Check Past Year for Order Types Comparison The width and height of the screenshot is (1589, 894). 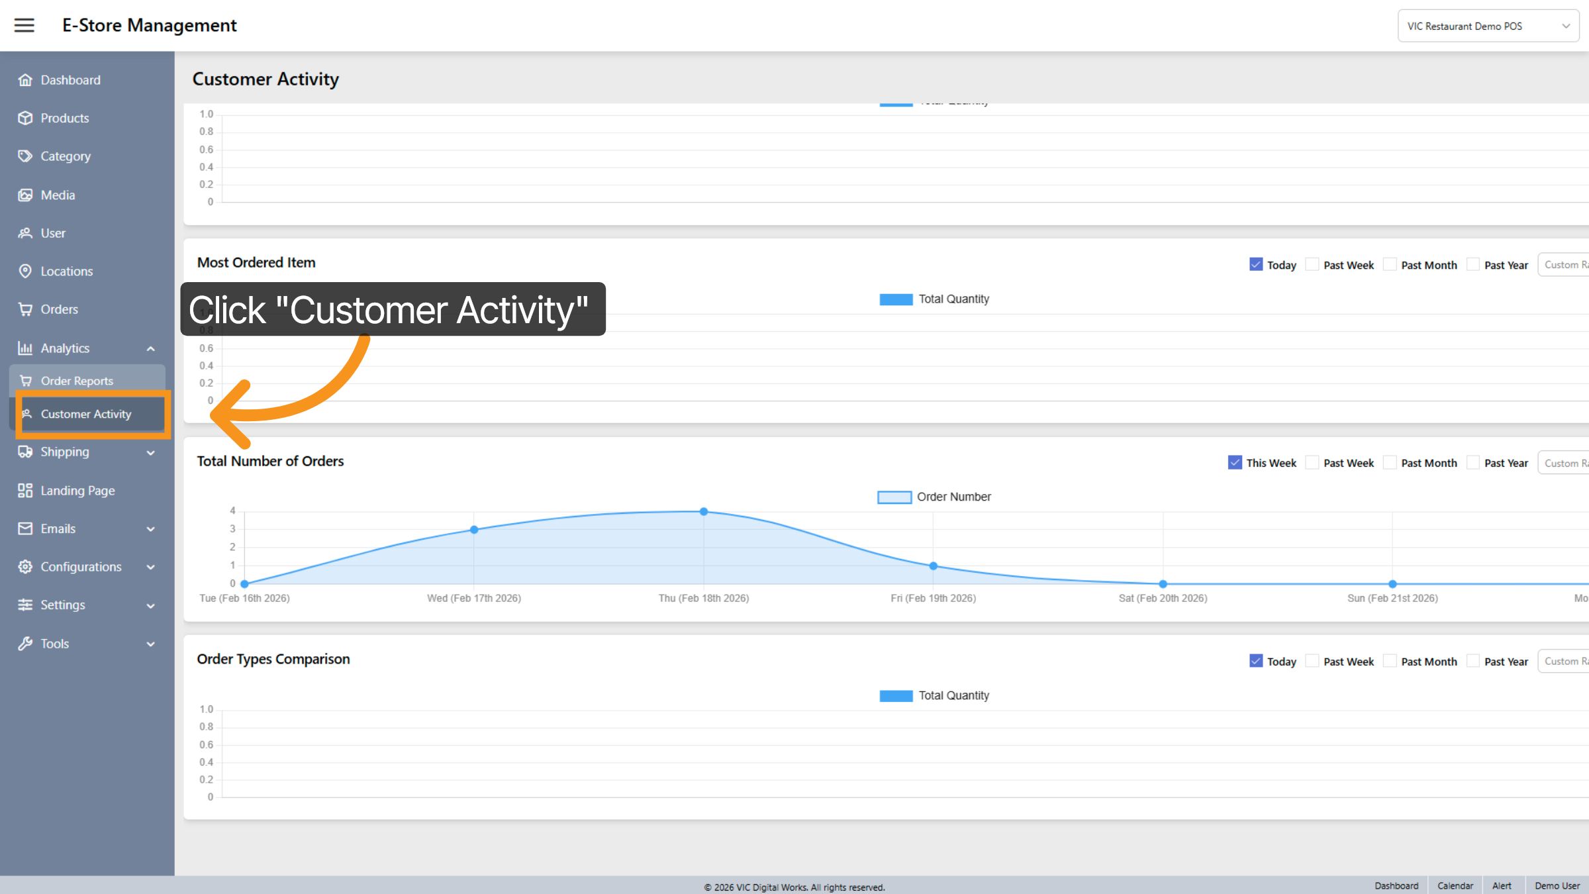click(x=1472, y=661)
